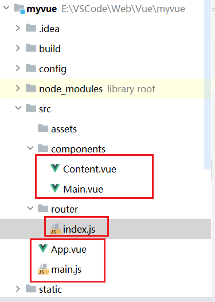Screen dimensions: 215x302
Task: Collapse the components folder chevron
Action: tap(30, 148)
